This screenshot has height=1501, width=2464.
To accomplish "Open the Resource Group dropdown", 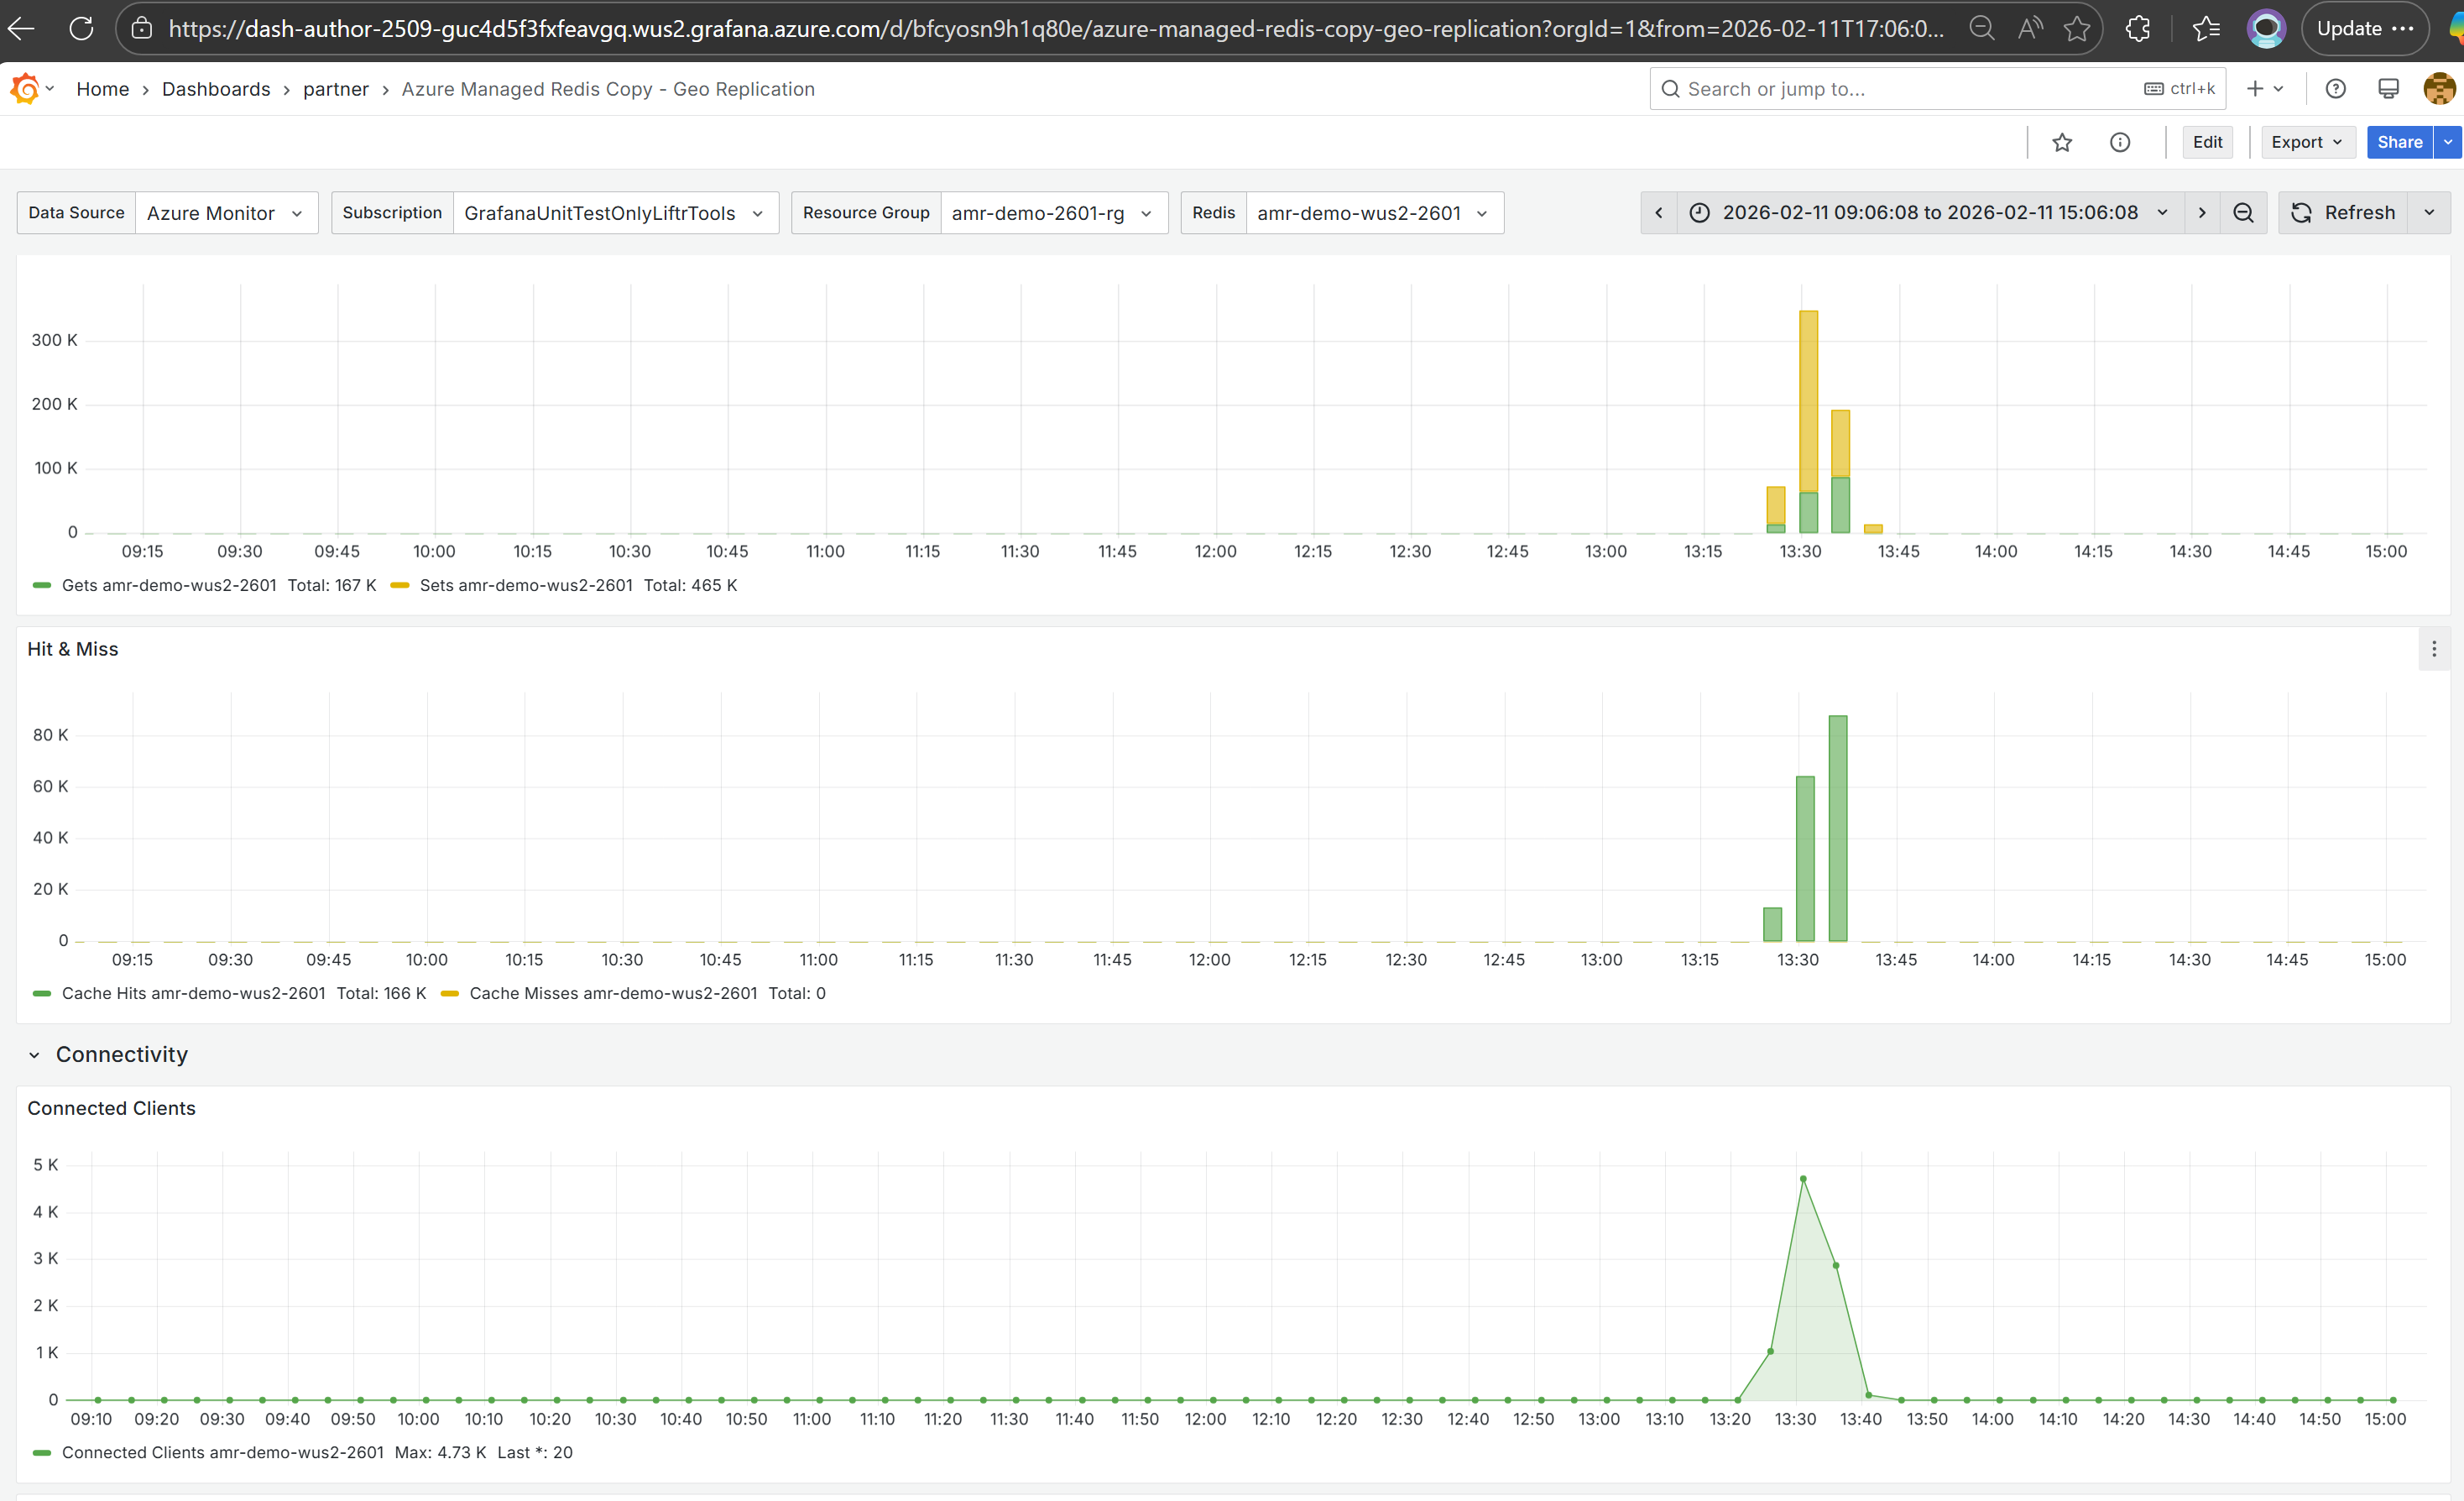I will coord(1052,213).
